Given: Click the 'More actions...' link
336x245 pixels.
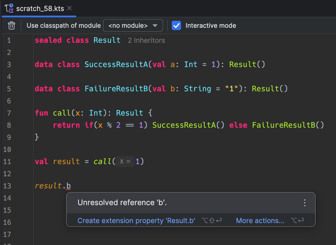Looking at the screenshot, I should (x=260, y=221).
